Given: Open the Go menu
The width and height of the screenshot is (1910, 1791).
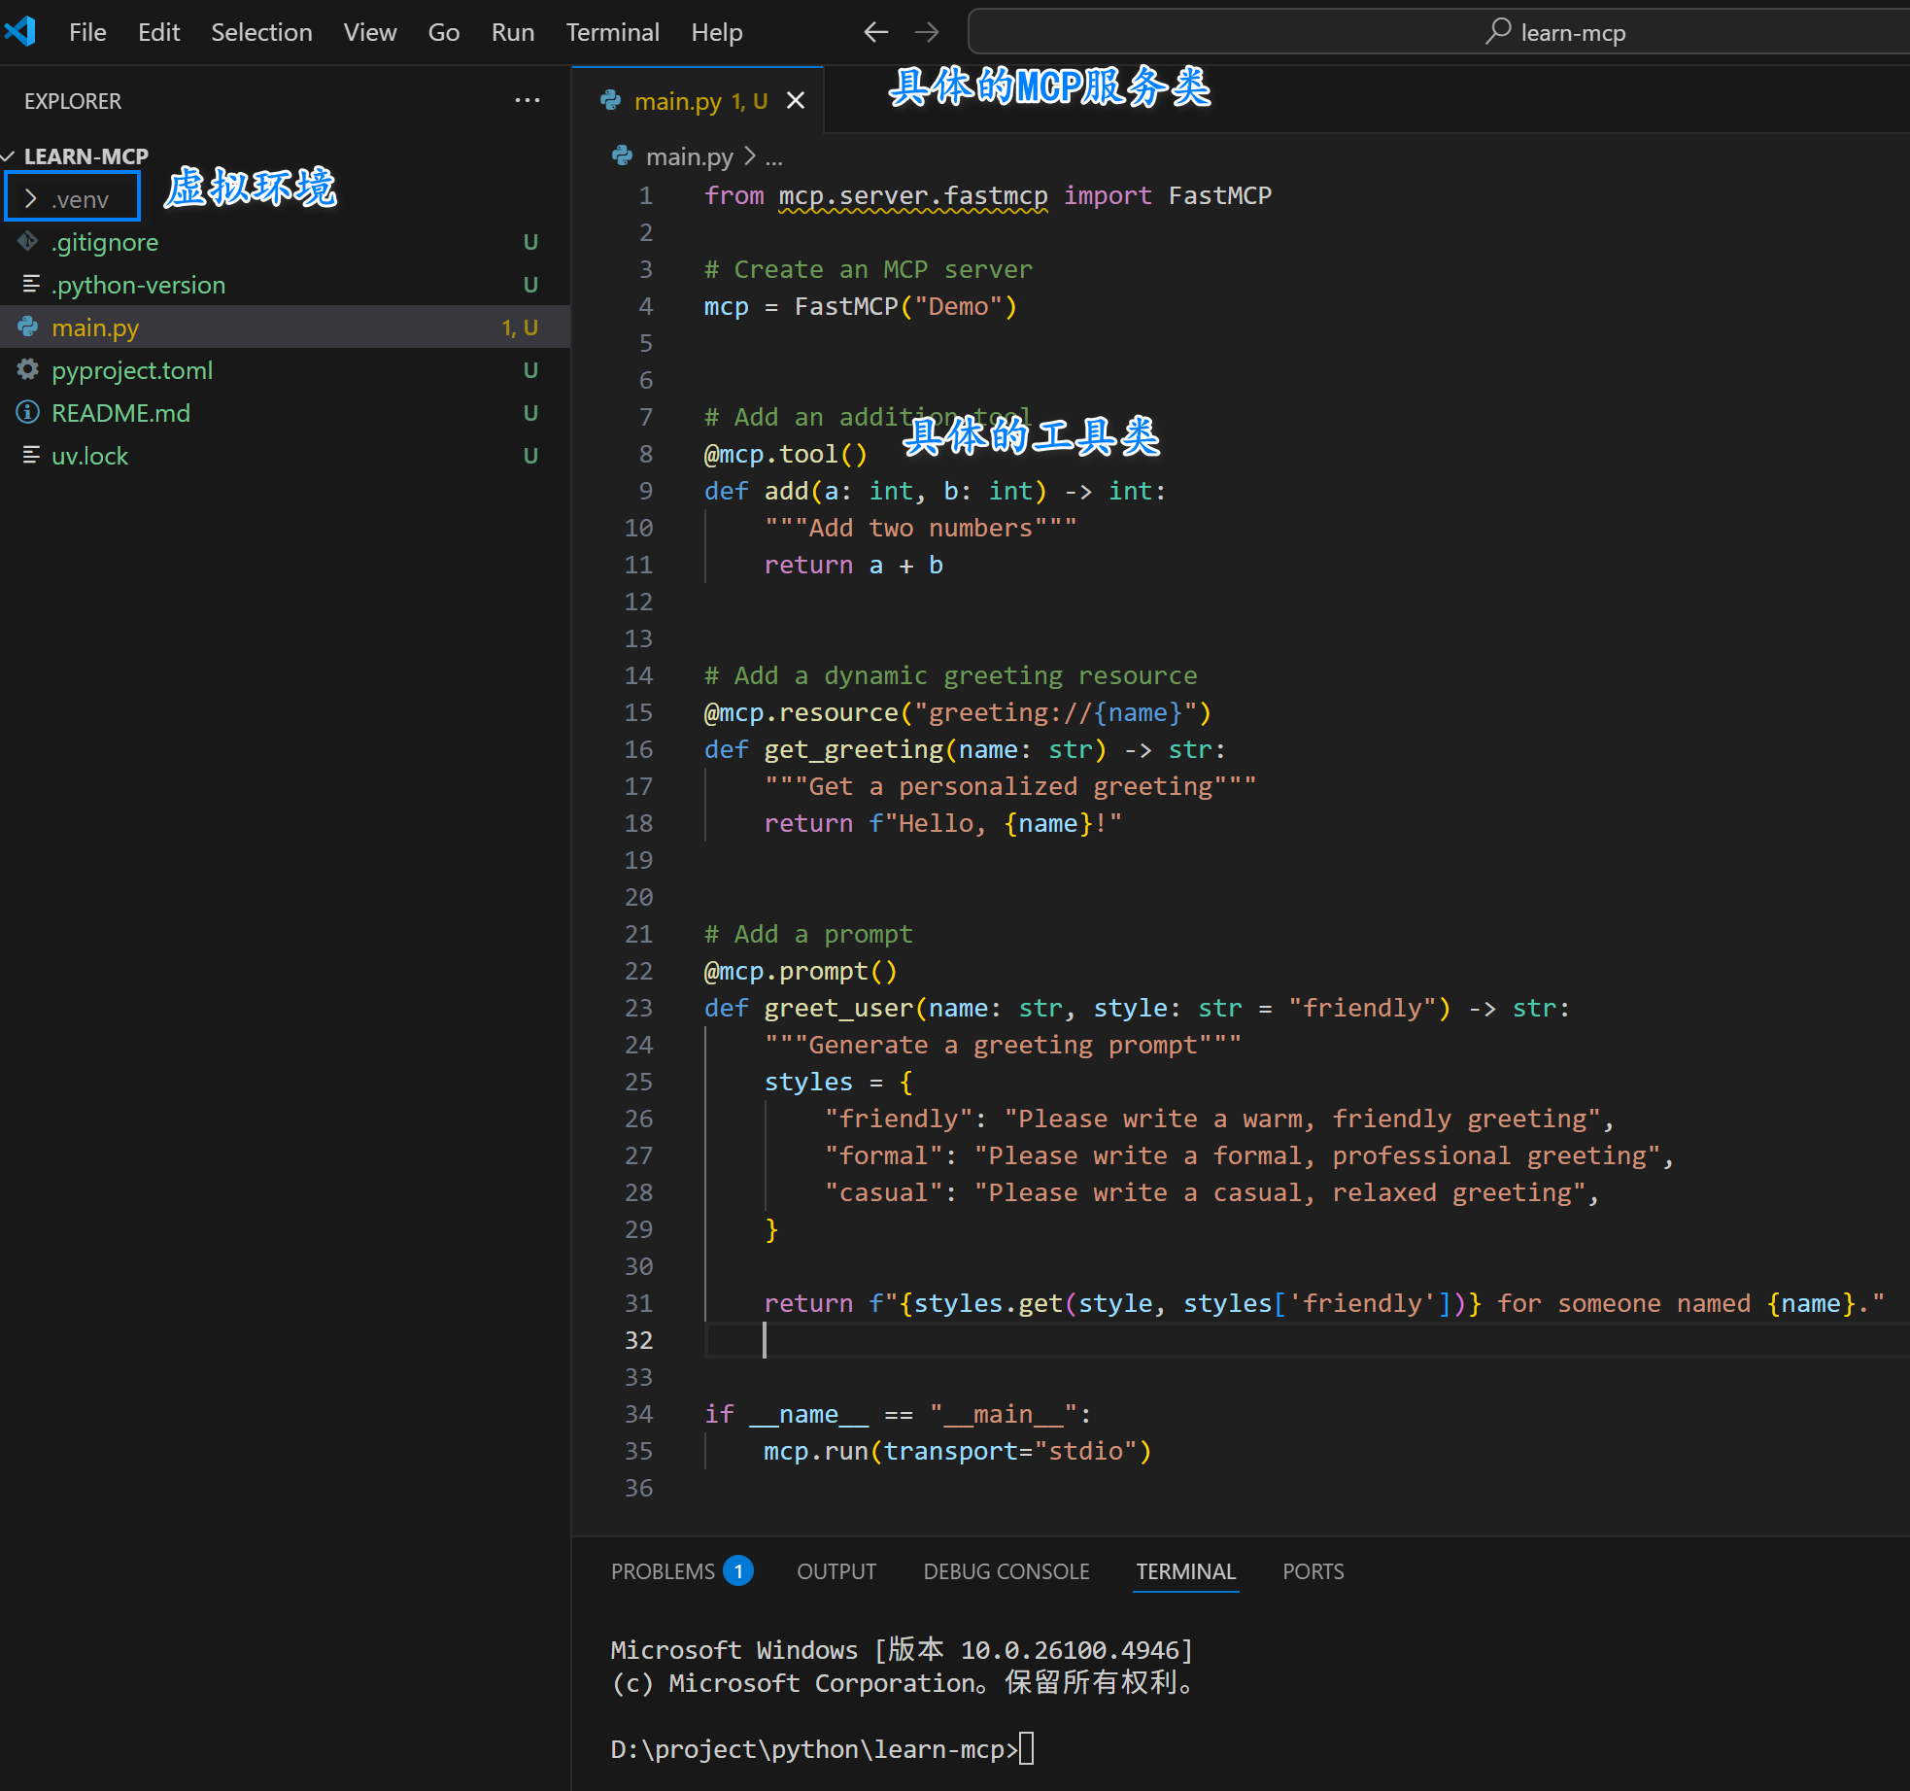Looking at the screenshot, I should click(443, 32).
